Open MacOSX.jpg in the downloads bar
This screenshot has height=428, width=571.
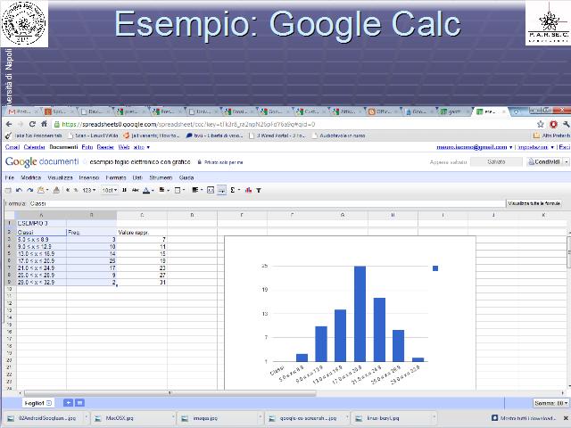(x=132, y=418)
